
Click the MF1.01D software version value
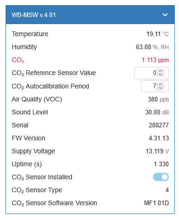(156, 203)
